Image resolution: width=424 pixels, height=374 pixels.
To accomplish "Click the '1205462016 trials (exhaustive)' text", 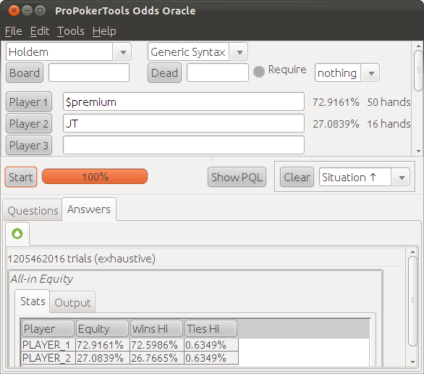I will pyautogui.click(x=81, y=258).
